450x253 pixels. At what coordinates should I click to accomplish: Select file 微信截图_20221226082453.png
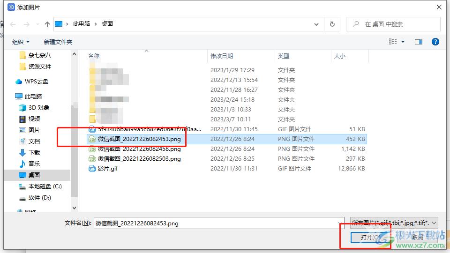(x=227, y=139)
